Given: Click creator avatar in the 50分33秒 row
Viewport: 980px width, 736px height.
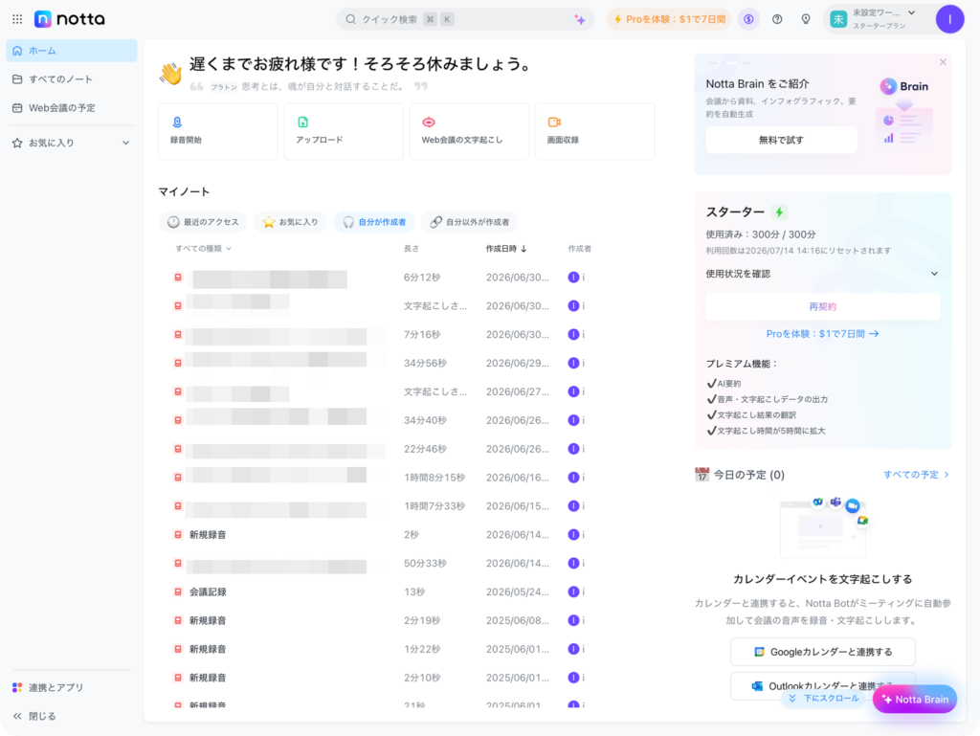Looking at the screenshot, I should point(573,563).
